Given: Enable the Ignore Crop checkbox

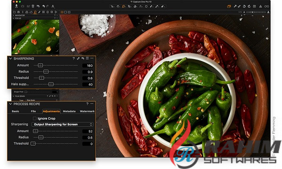Looking at the screenshot, I should coord(34,118).
